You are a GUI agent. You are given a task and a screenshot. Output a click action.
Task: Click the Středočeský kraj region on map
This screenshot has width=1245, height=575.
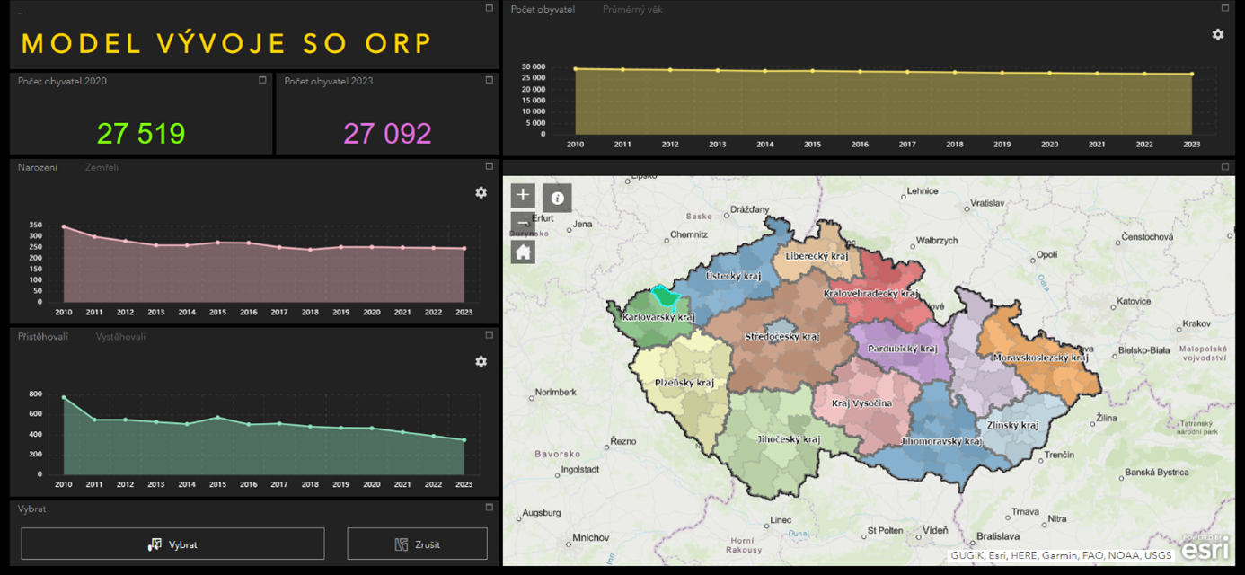tap(781, 337)
